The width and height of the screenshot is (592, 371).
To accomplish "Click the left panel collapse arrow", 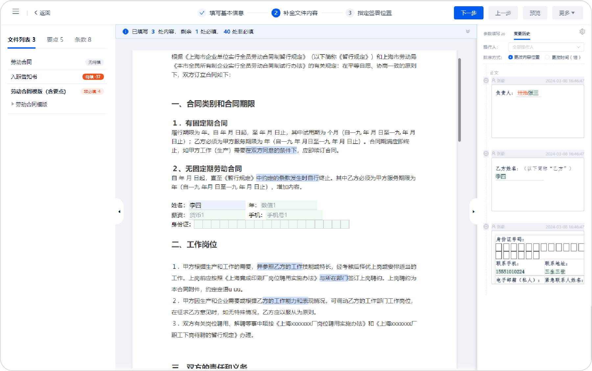I will tap(119, 212).
